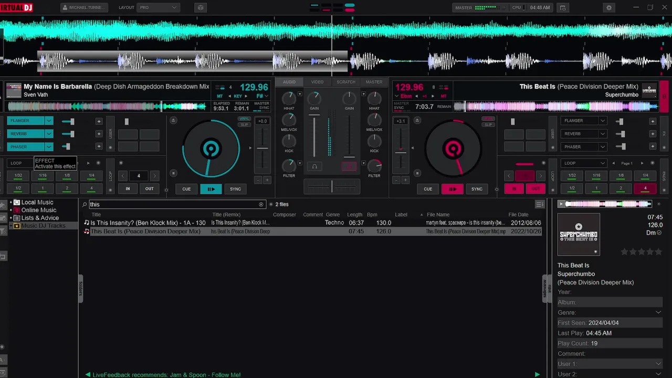Open the right deck LOOP pads dropdown
Image resolution: width=672 pixels, height=378 pixels.
(583, 163)
